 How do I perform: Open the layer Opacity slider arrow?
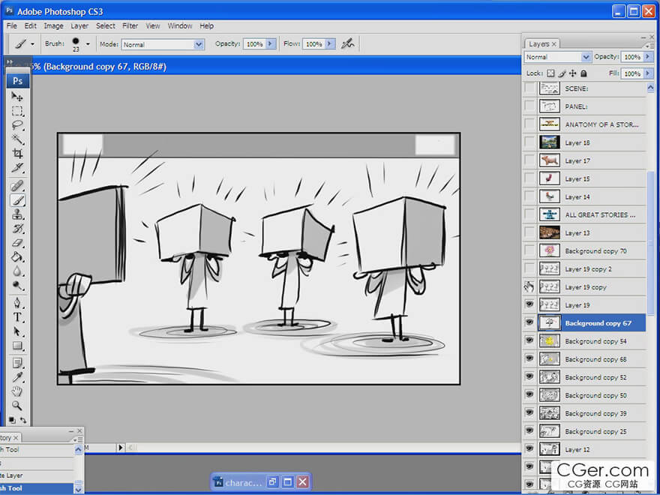coord(647,57)
